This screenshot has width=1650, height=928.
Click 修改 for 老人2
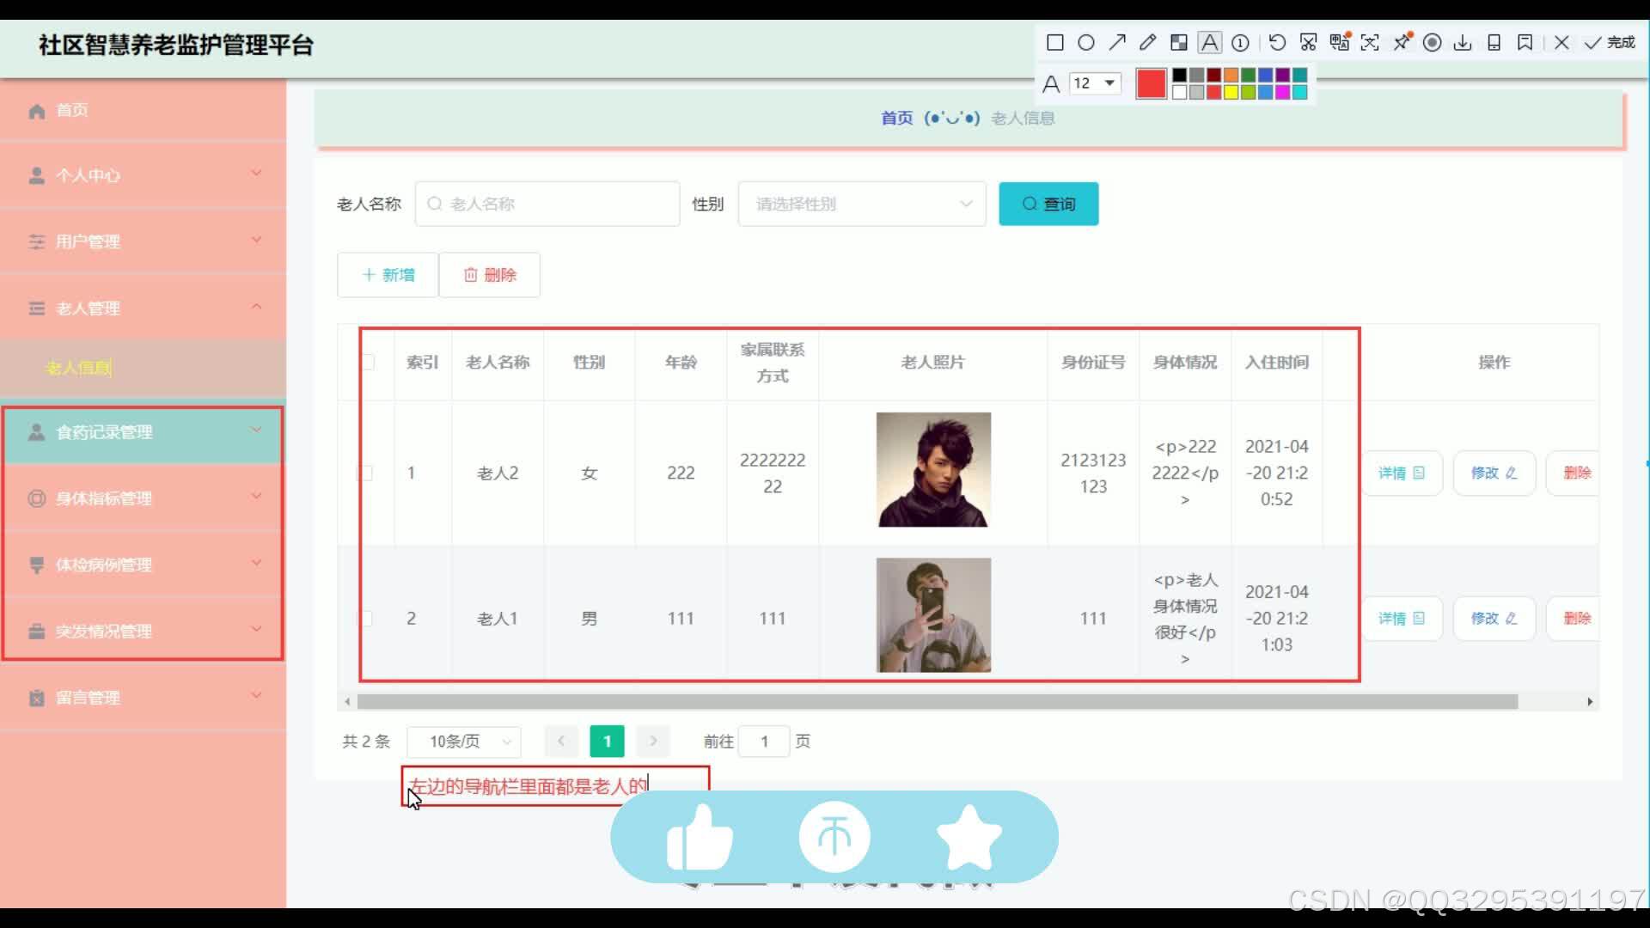[x=1494, y=473]
